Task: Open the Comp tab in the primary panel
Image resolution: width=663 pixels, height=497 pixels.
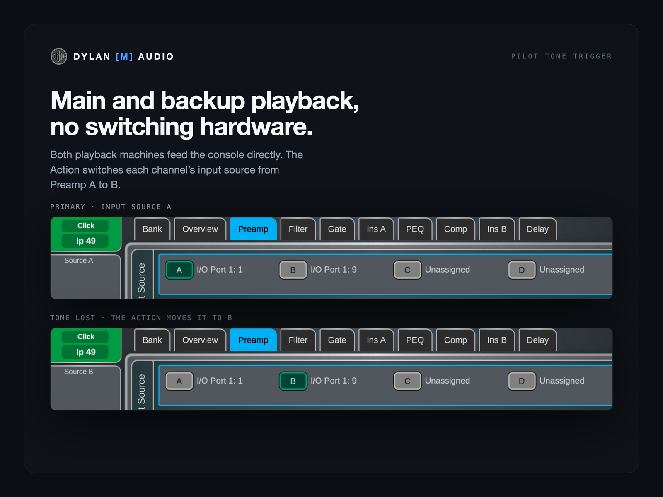Action: pos(455,229)
